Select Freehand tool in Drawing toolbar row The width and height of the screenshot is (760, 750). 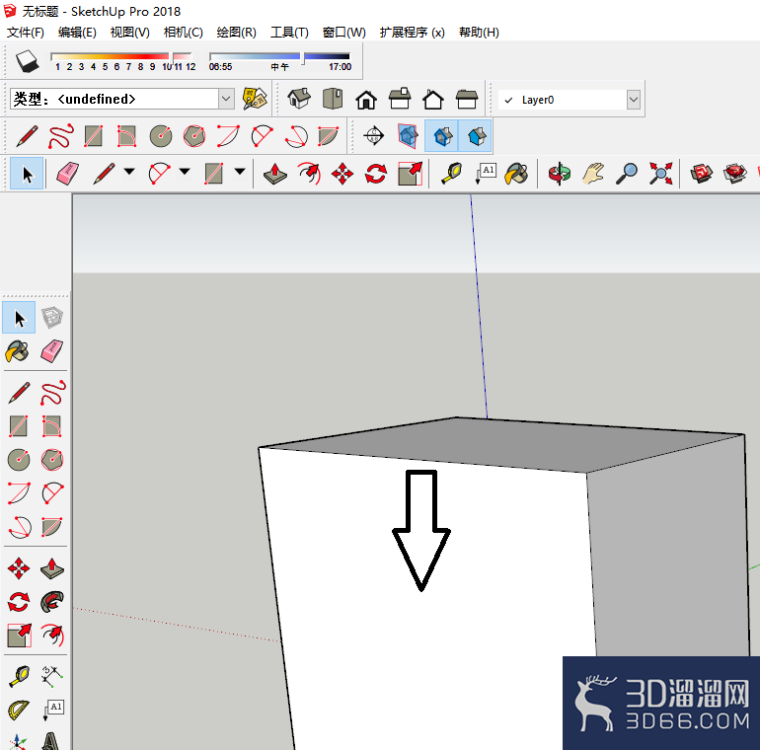click(x=60, y=135)
